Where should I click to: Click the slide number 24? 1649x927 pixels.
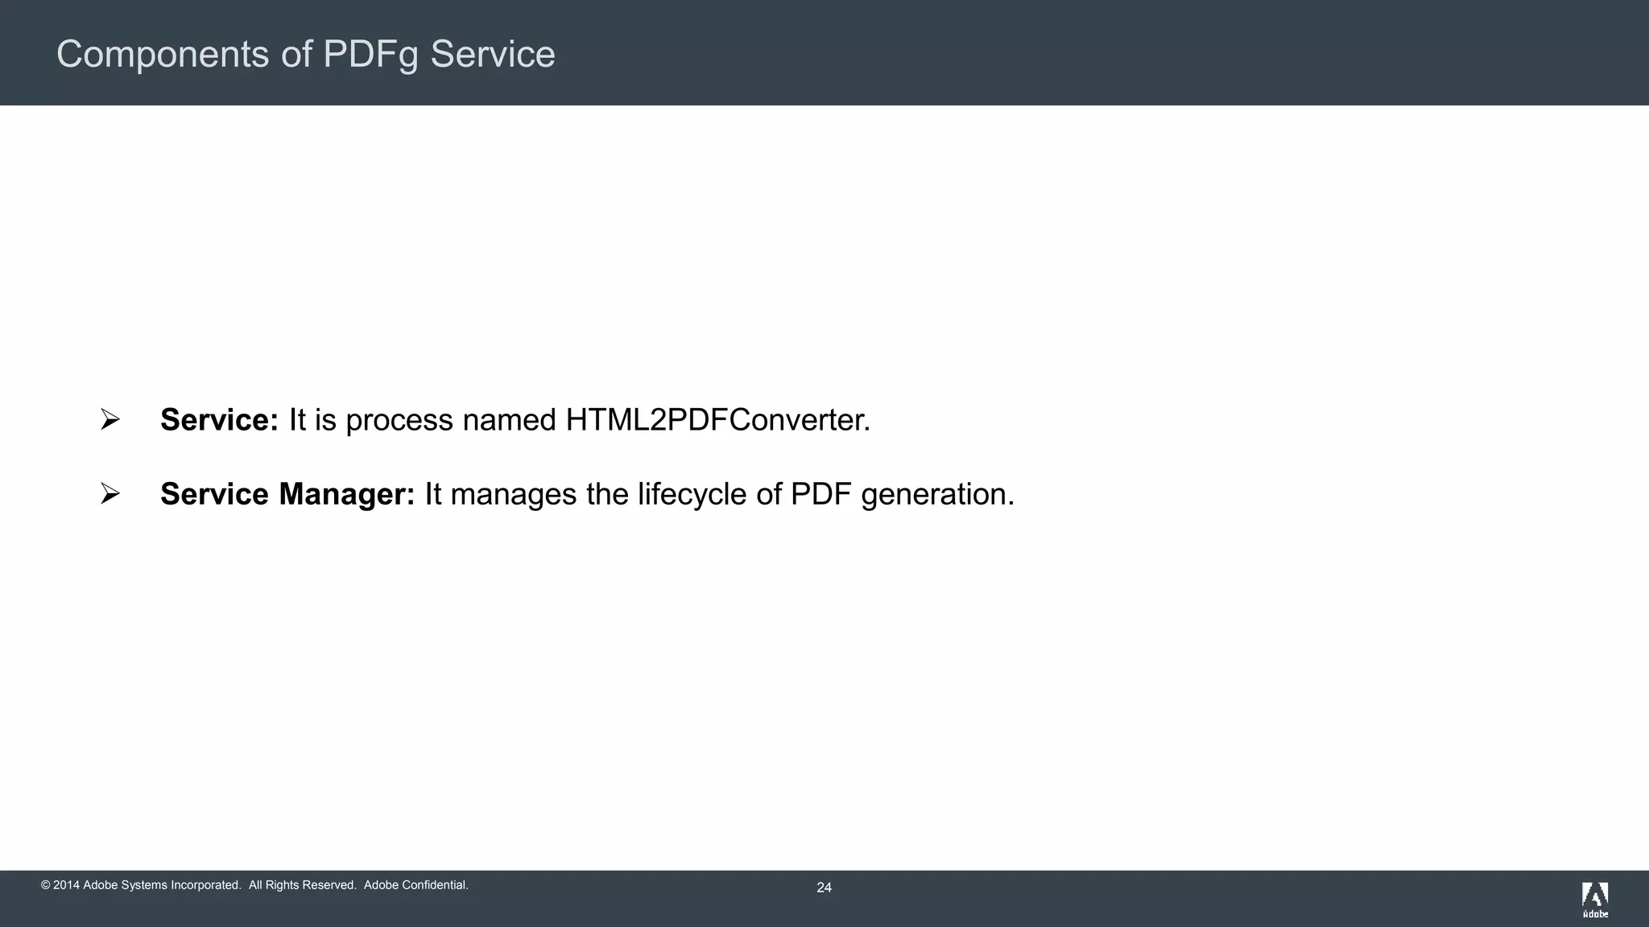pos(824,888)
